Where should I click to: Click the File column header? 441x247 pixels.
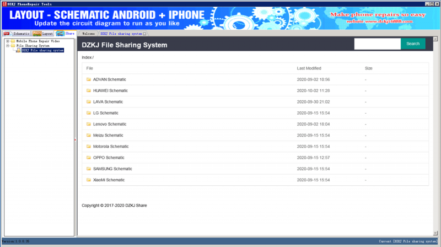pyautogui.click(x=89, y=68)
